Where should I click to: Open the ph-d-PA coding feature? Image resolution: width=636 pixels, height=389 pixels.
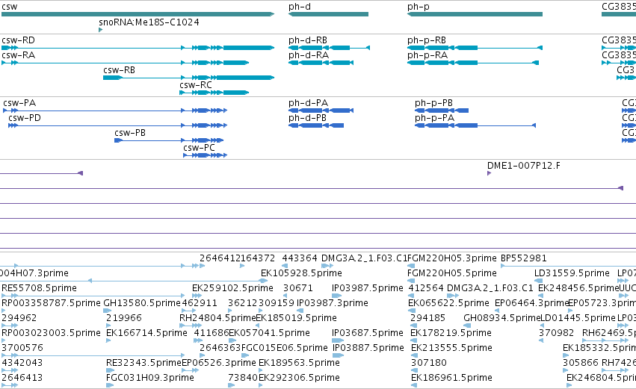pos(321,111)
